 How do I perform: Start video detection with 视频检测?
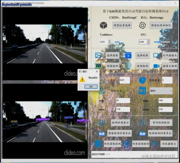(143, 66)
